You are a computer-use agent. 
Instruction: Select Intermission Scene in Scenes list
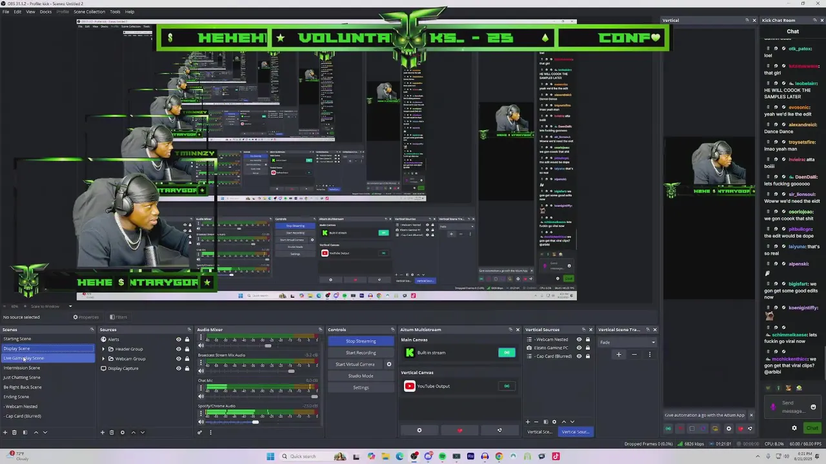click(x=47, y=368)
